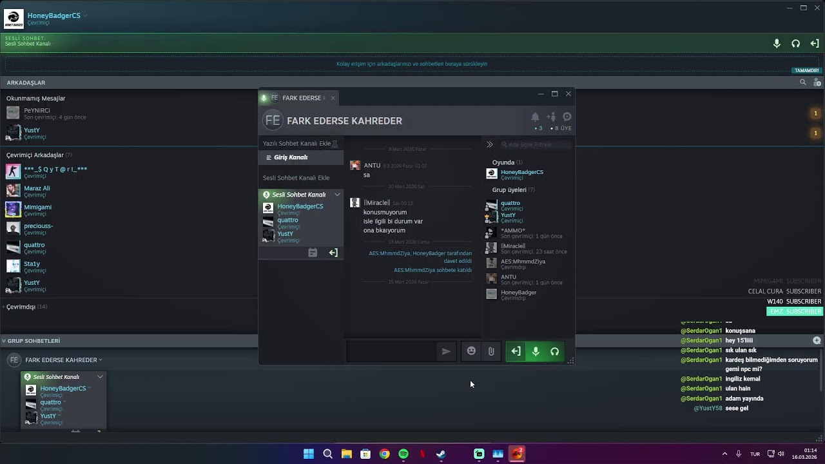825x464 pixels.
Task: Open voice channel calendar icon in chat window
Action: [313, 253]
